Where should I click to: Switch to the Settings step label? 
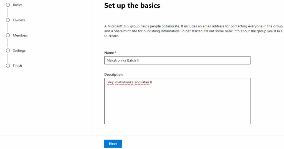point(19,51)
